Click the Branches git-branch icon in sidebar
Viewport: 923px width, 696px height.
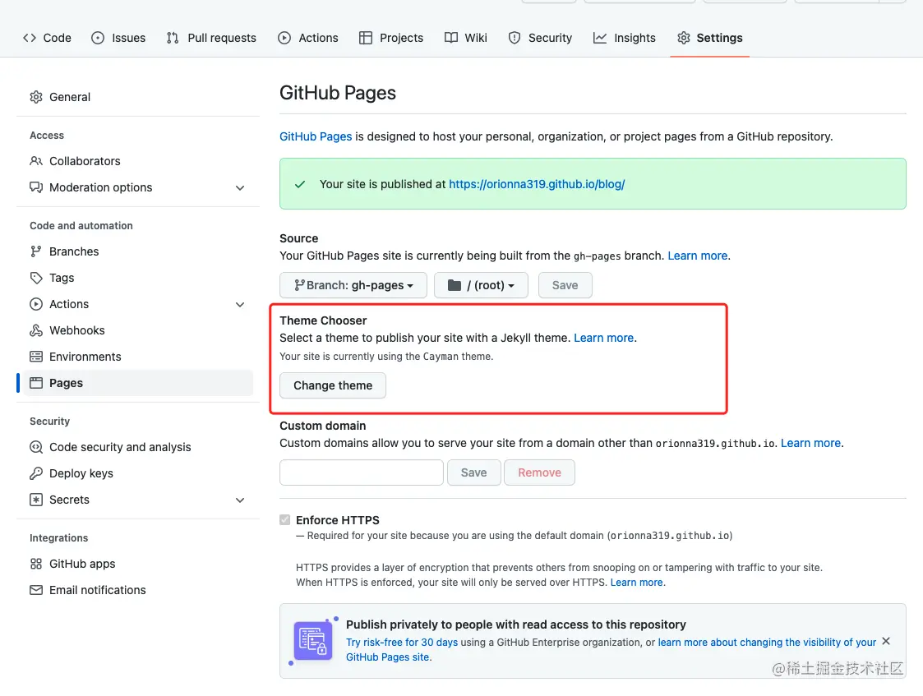(x=36, y=251)
